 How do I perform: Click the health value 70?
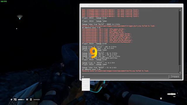pyautogui.click(x=15, y=99)
